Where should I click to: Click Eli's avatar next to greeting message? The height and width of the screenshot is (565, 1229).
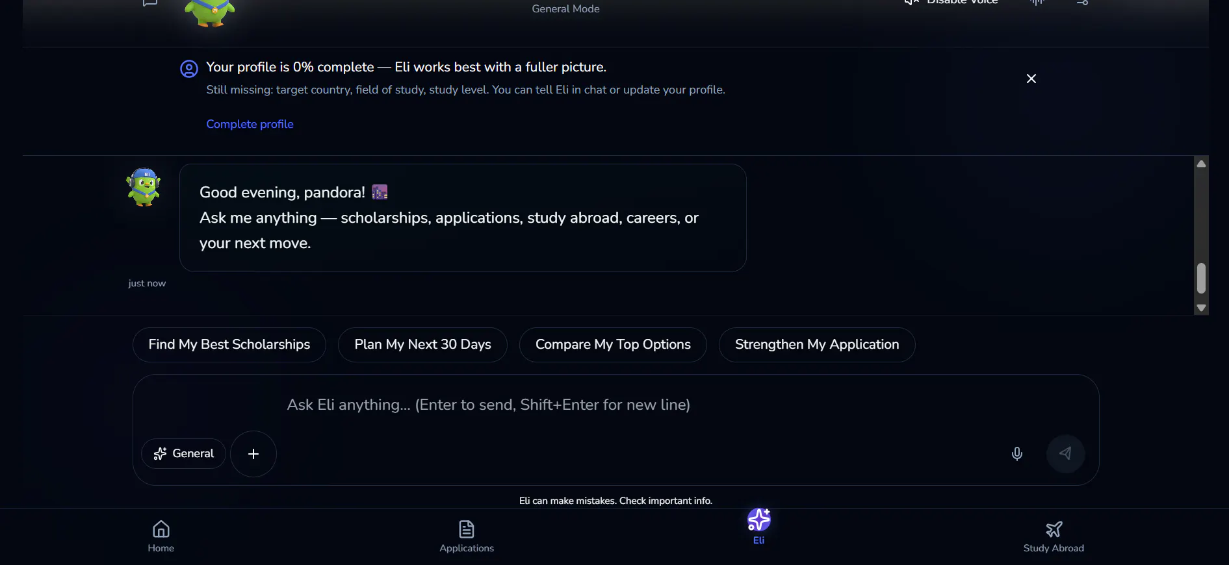(144, 187)
